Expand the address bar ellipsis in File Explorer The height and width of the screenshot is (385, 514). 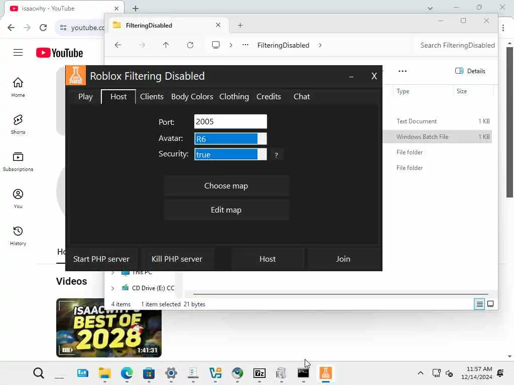(245, 45)
